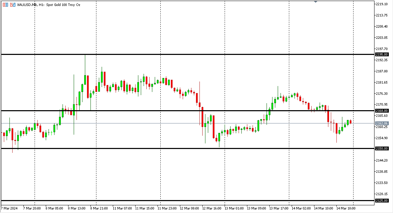Screen dimensions: 393x213
Task: Select the horizontal line at 2168.00
Action: pos(188,111)
